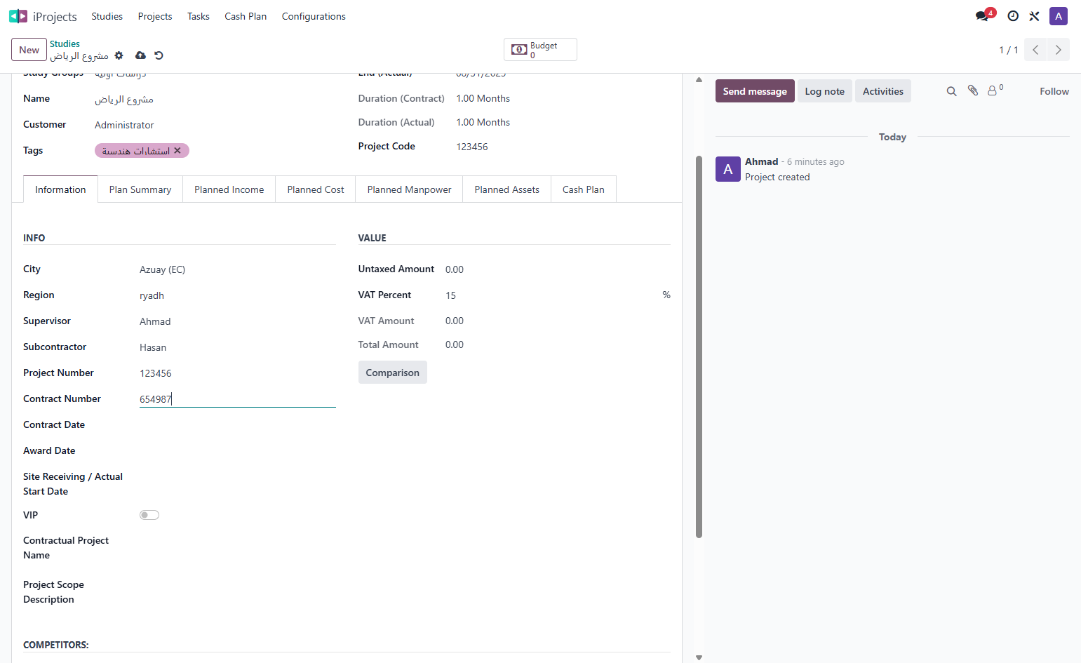Screen dimensions: 1081x663
Task: Open the Studies menu
Action: [107, 16]
